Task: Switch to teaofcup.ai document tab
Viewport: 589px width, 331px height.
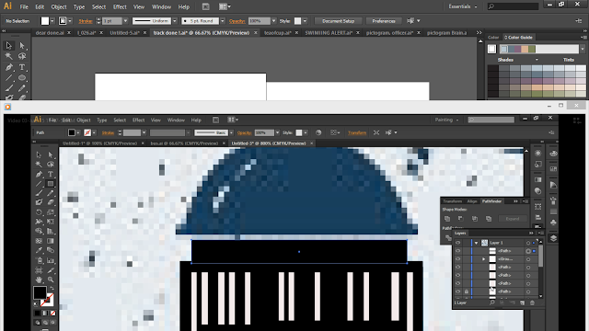Action: click(278, 33)
